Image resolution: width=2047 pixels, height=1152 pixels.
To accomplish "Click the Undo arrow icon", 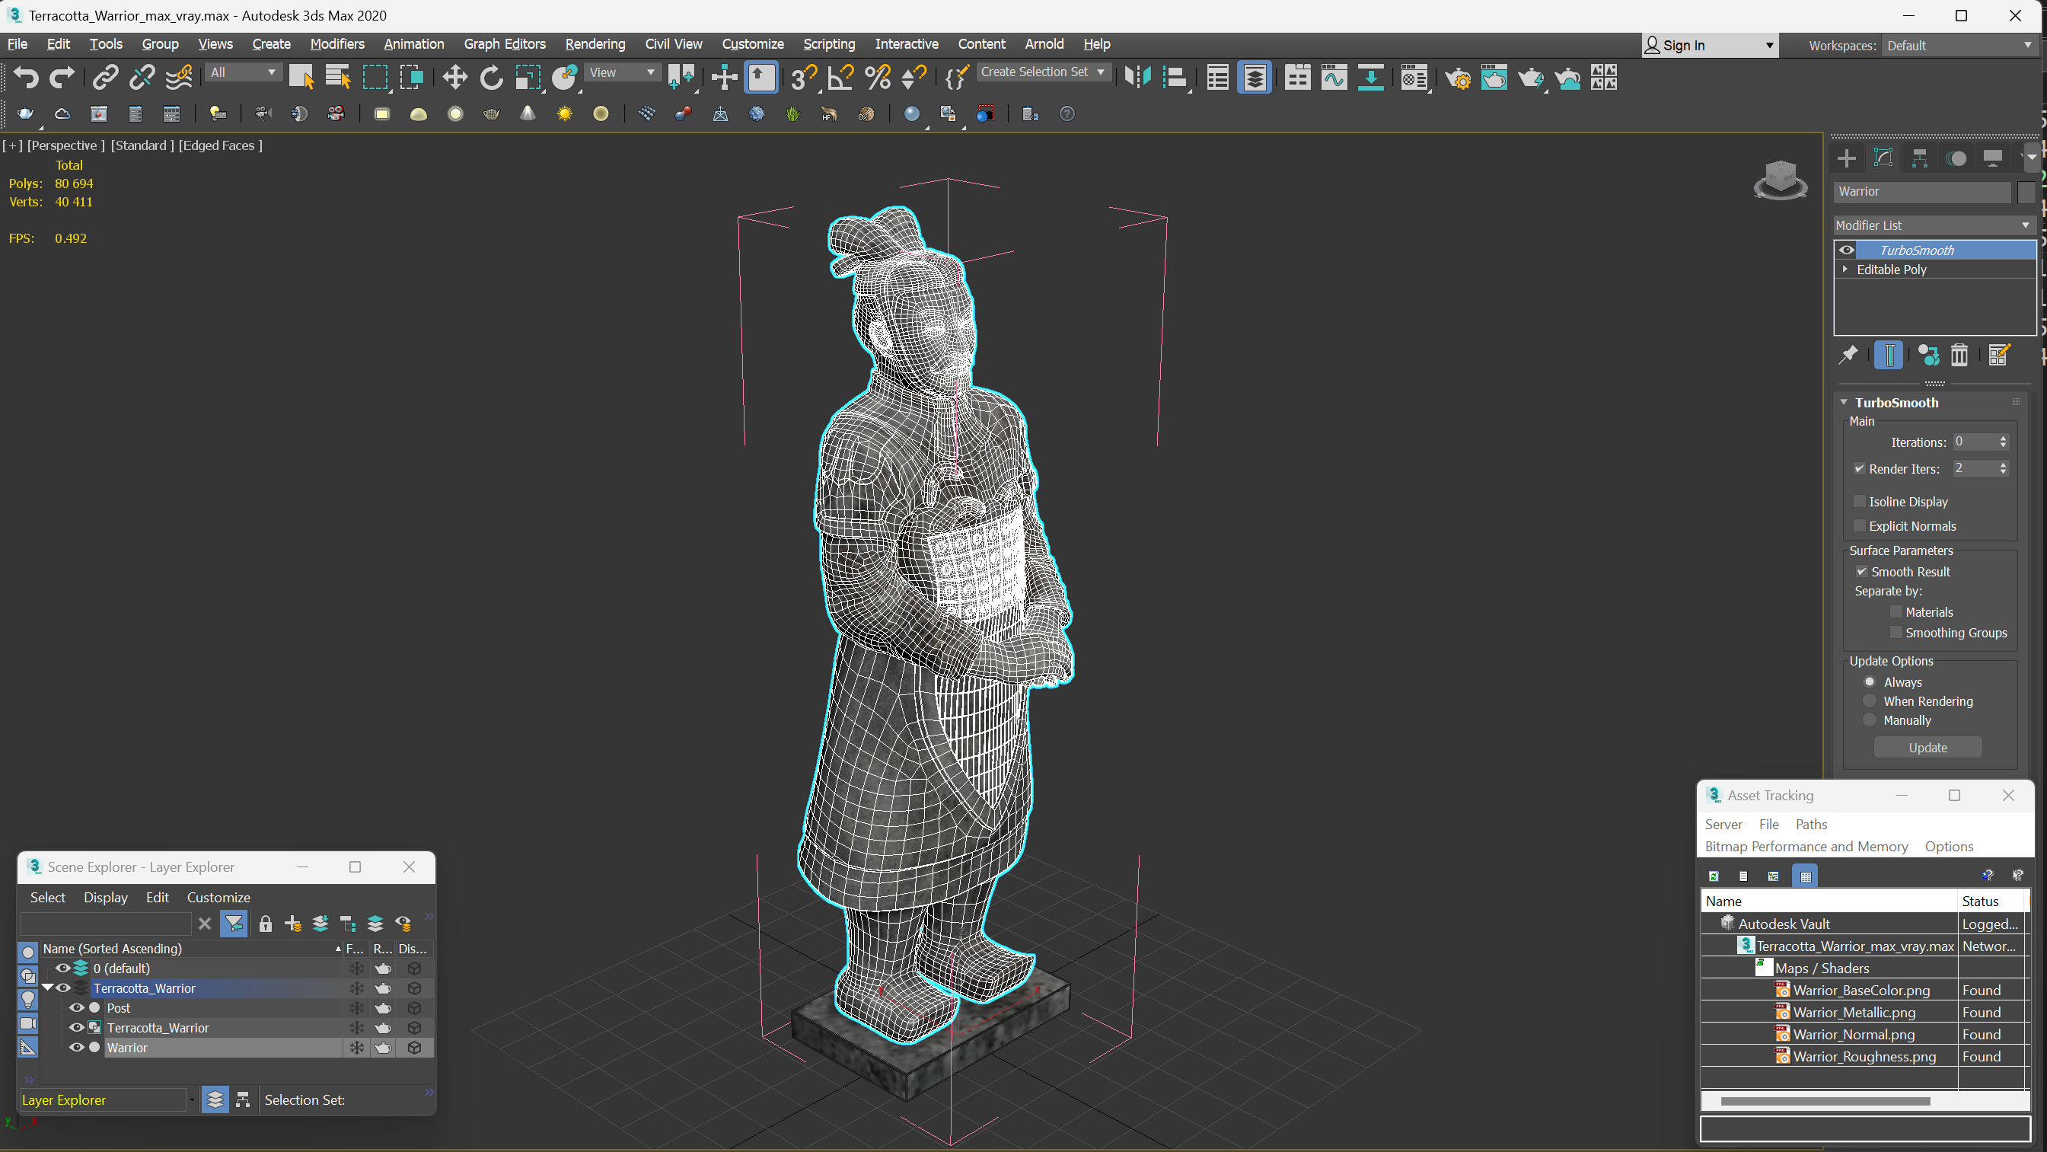I will 25,77.
